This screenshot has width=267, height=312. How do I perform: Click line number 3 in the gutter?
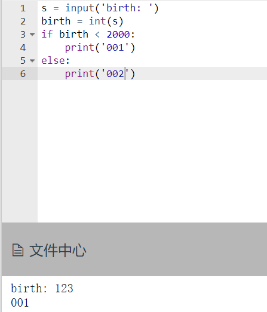point(23,35)
